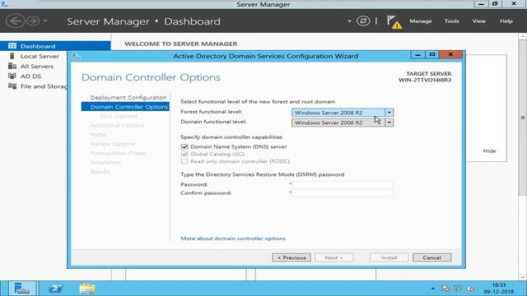Select AD DS in the sidebar

tap(31, 76)
